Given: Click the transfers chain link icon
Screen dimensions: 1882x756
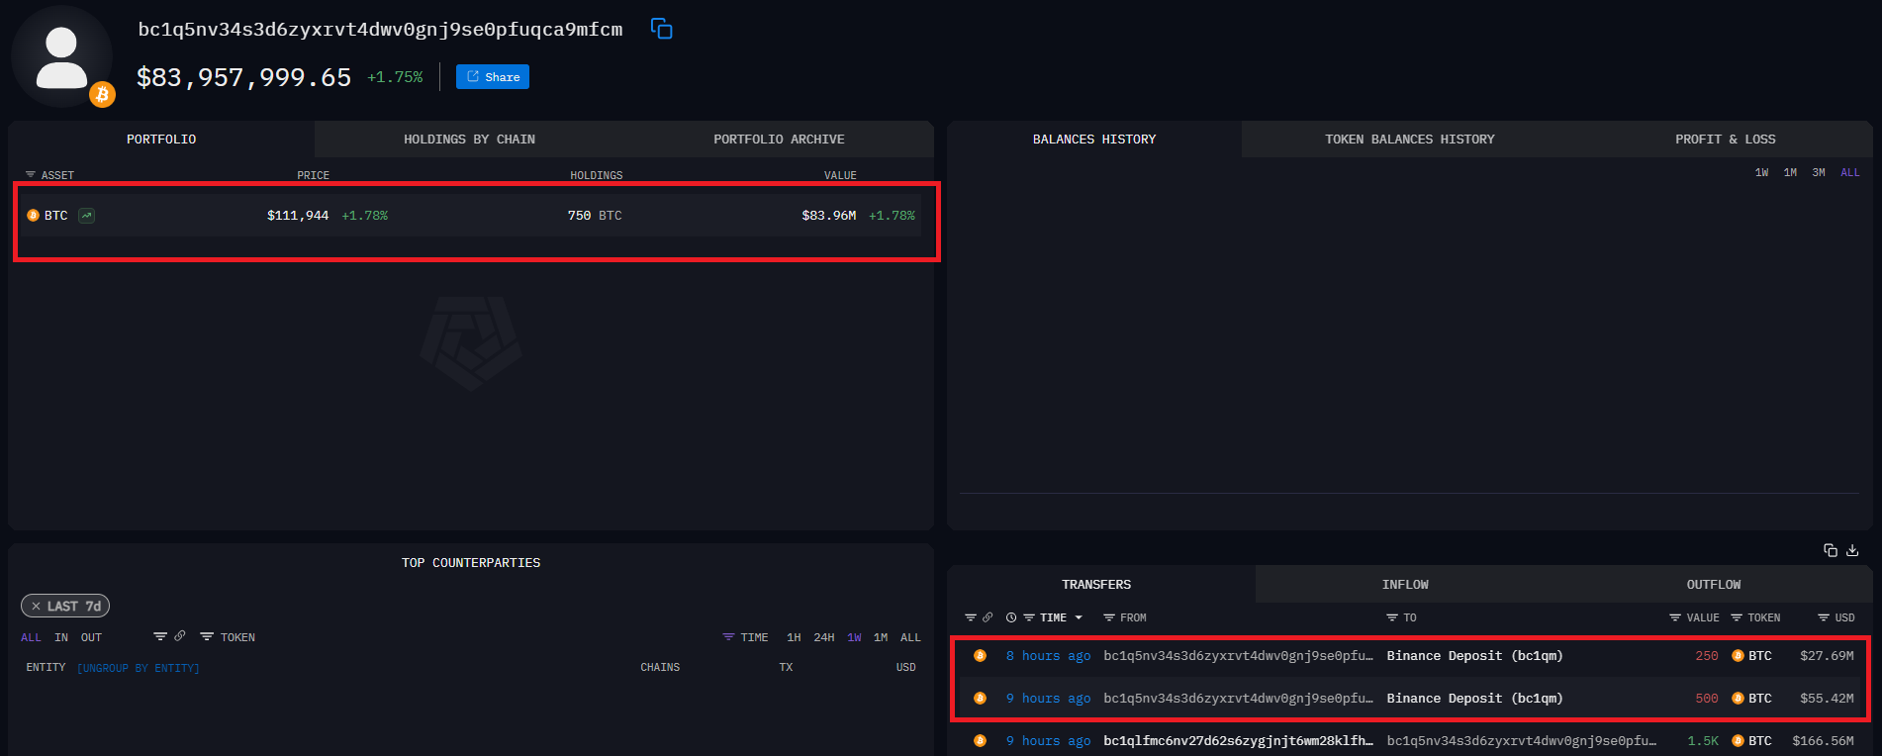Looking at the screenshot, I should (x=988, y=617).
